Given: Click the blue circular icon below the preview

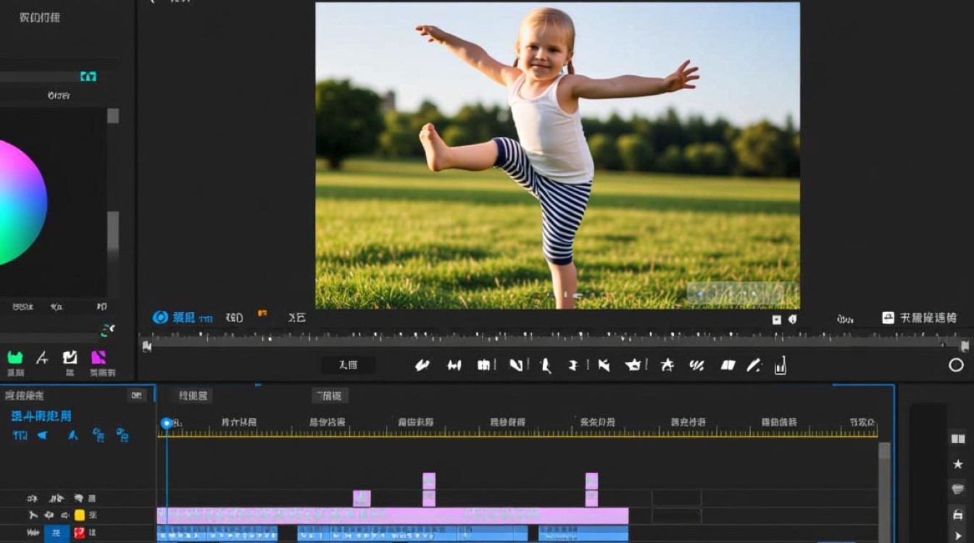Looking at the screenshot, I should coord(160,317).
